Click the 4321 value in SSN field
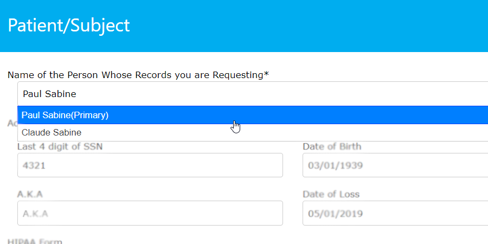The height and width of the screenshot is (244, 488). (x=34, y=165)
